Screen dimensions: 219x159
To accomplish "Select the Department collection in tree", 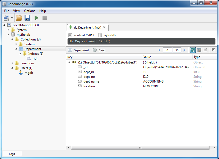I will (33, 49).
